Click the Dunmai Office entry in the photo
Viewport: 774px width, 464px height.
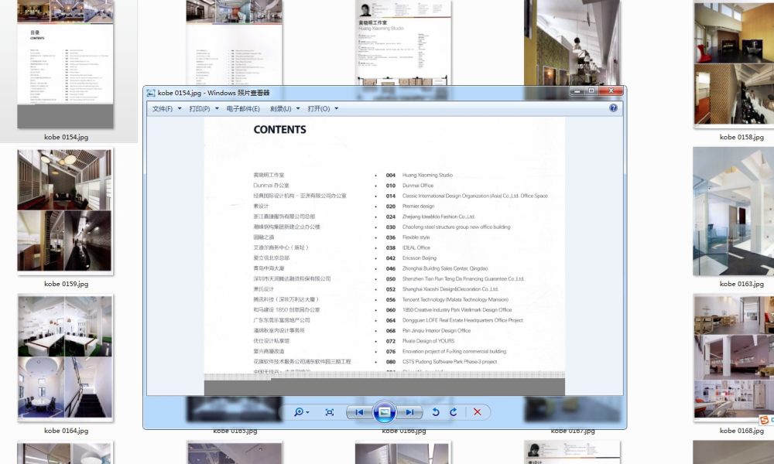click(418, 186)
